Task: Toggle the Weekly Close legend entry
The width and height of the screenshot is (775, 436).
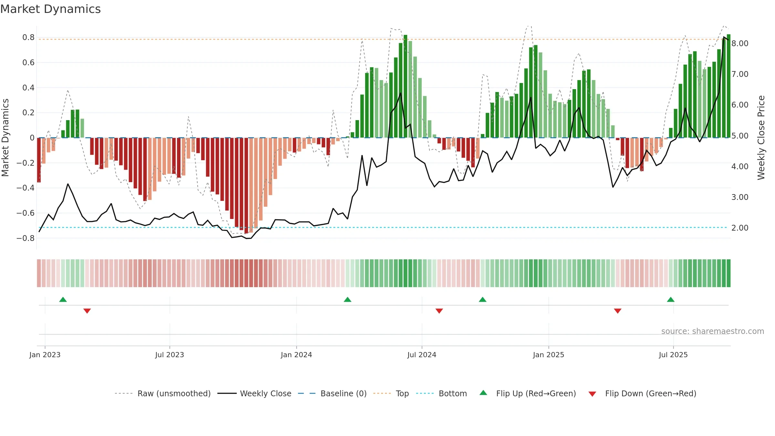Action: coord(254,393)
